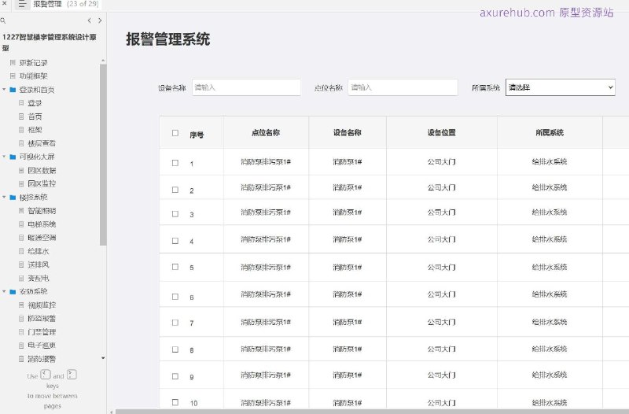Click the blue folder icon for 安防系统
This screenshot has width=629, height=414.
pyautogui.click(x=13, y=291)
